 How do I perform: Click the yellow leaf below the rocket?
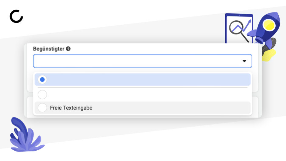point(268,55)
